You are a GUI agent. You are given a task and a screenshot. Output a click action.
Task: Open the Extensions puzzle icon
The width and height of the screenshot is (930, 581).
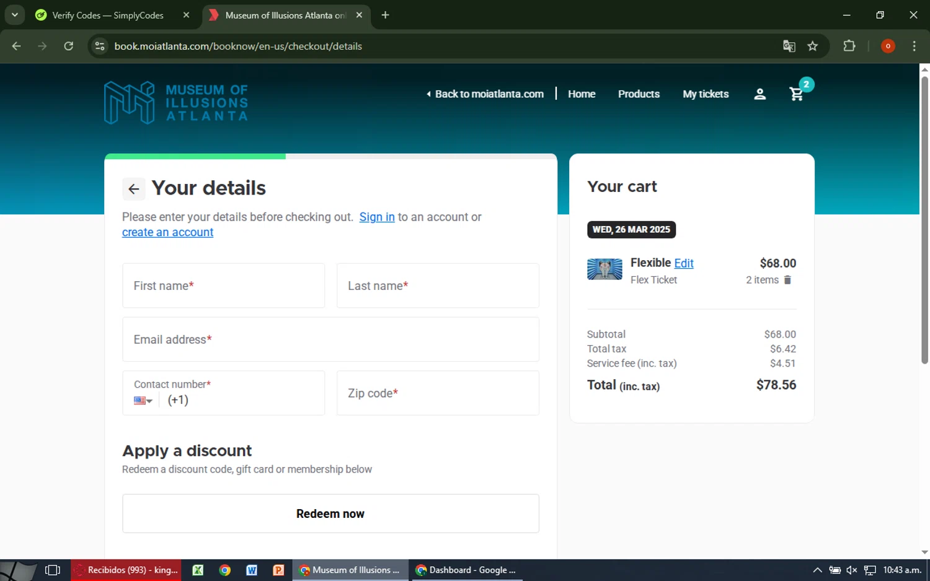click(x=849, y=46)
